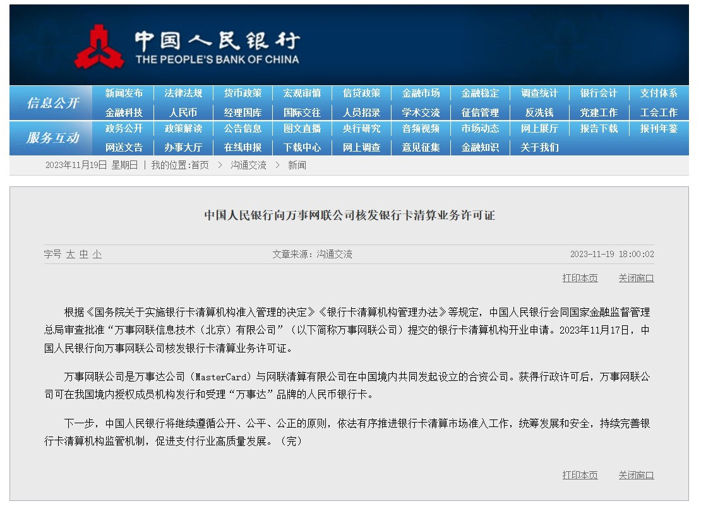The height and width of the screenshot is (506, 701).
Task: Click top 关闭窗口 close window link
Action: 636,278
